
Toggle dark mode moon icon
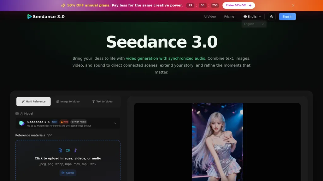click(x=272, y=17)
